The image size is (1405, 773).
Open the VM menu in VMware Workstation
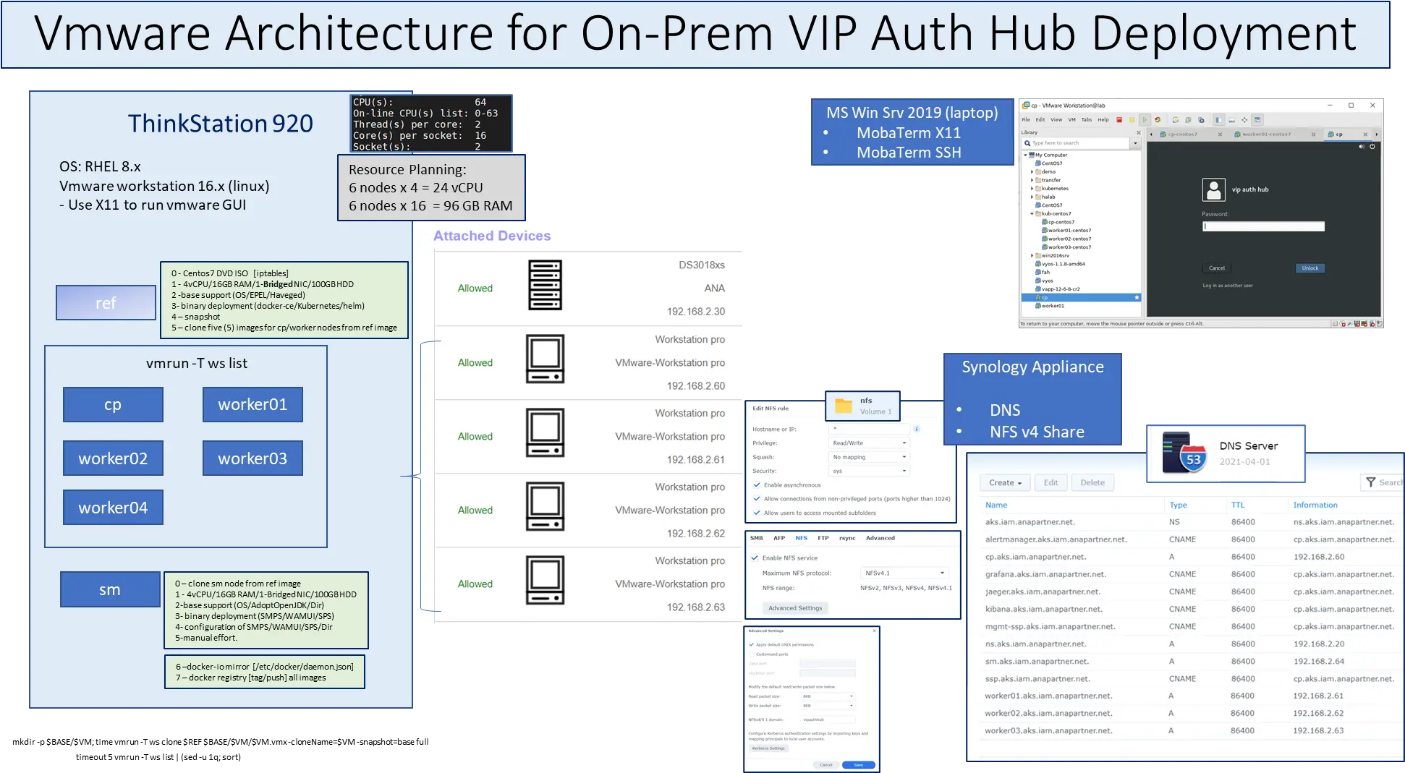point(1071,119)
